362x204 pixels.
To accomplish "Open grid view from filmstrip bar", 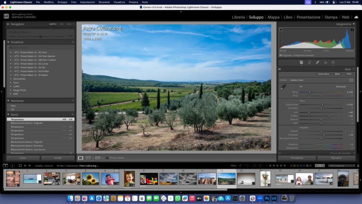I will pyautogui.click(x=20, y=166).
